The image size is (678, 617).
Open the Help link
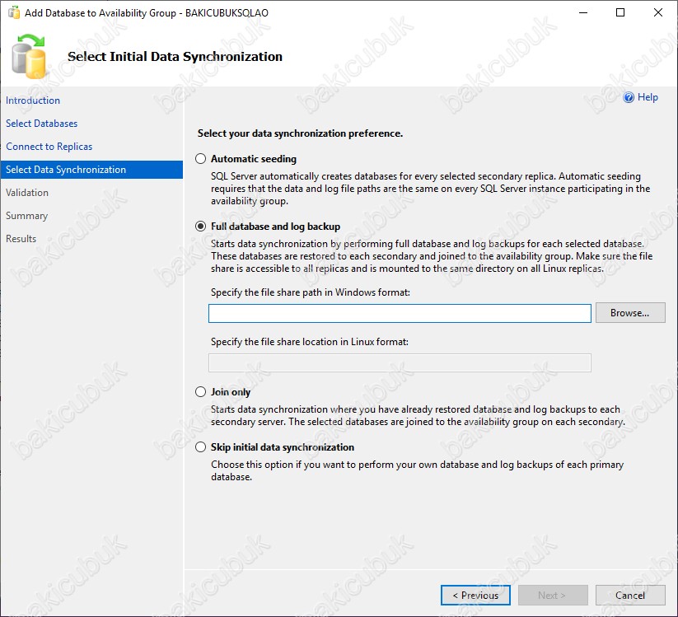tap(648, 97)
